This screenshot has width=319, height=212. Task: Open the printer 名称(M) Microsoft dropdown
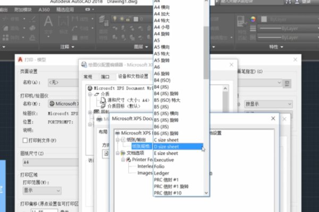click(x=63, y=104)
